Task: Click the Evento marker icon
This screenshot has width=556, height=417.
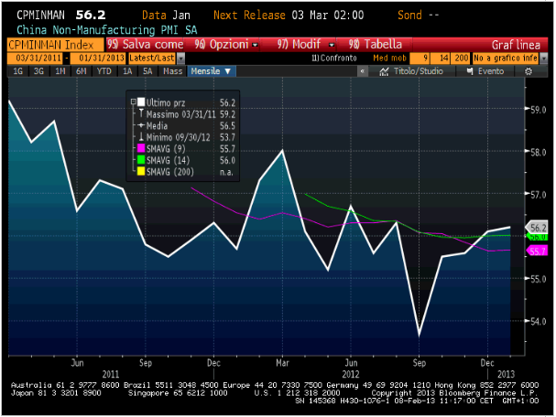Action: click(x=472, y=70)
